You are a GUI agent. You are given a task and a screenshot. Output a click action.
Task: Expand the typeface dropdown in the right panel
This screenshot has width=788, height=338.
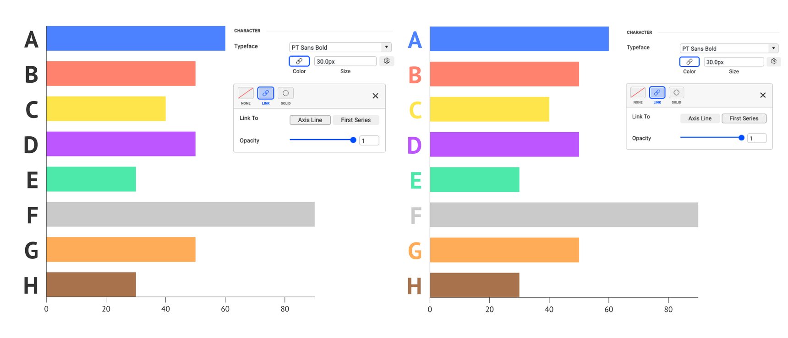[x=728, y=48]
